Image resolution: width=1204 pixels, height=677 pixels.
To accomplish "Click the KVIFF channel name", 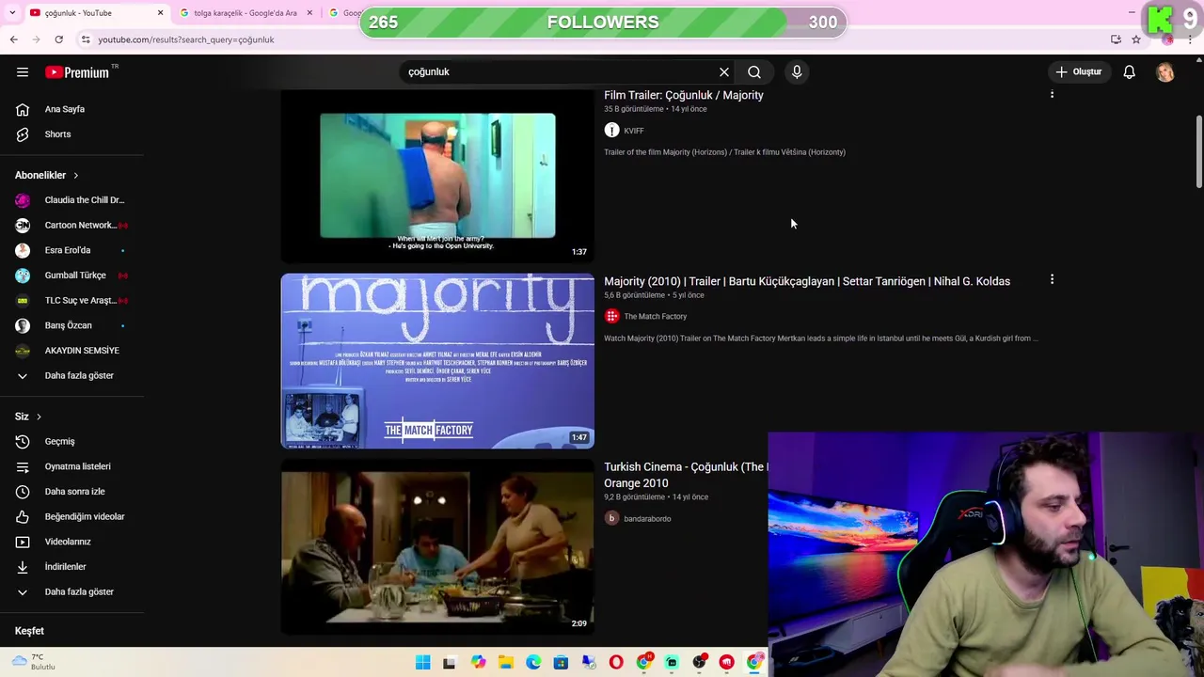I will (x=634, y=131).
